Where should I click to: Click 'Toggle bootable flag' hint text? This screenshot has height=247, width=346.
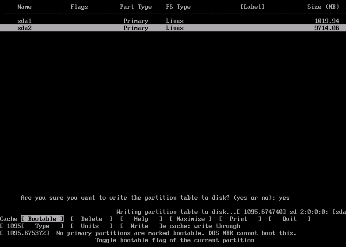tap(175, 240)
